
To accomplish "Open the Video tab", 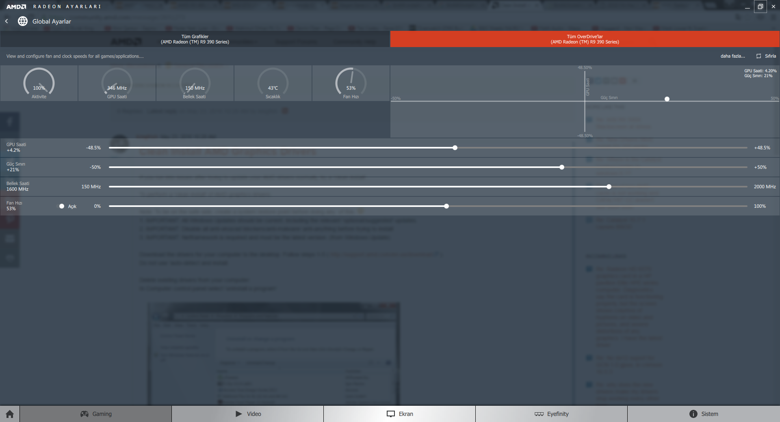I will click(248, 414).
